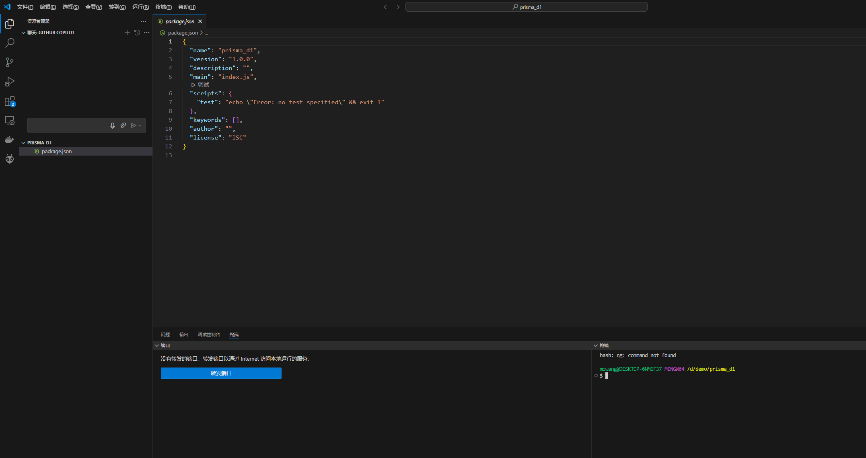Open the Run and Debug view
The width and height of the screenshot is (866, 458).
click(x=10, y=82)
